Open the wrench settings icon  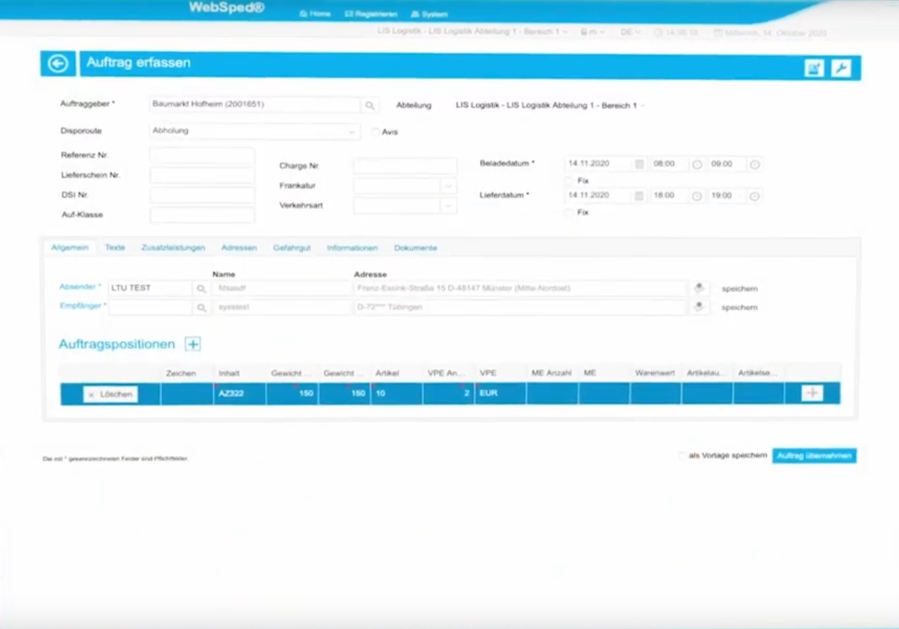tap(841, 68)
